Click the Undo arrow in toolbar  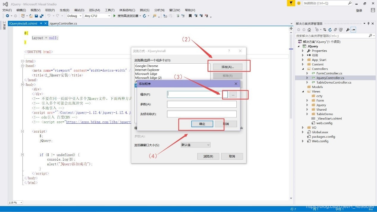pos(49,16)
